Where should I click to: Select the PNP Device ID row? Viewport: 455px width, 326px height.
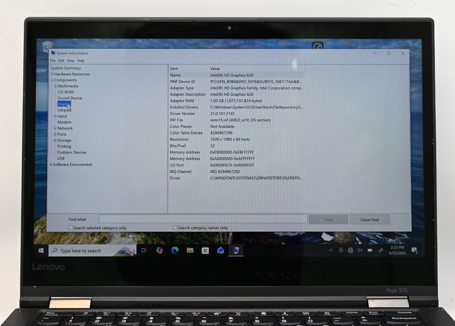point(237,82)
